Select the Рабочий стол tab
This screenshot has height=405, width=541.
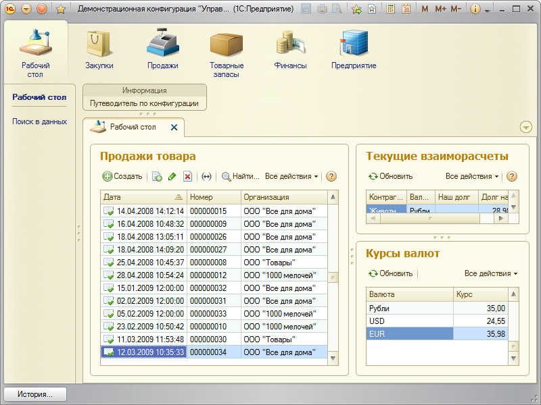coord(132,127)
